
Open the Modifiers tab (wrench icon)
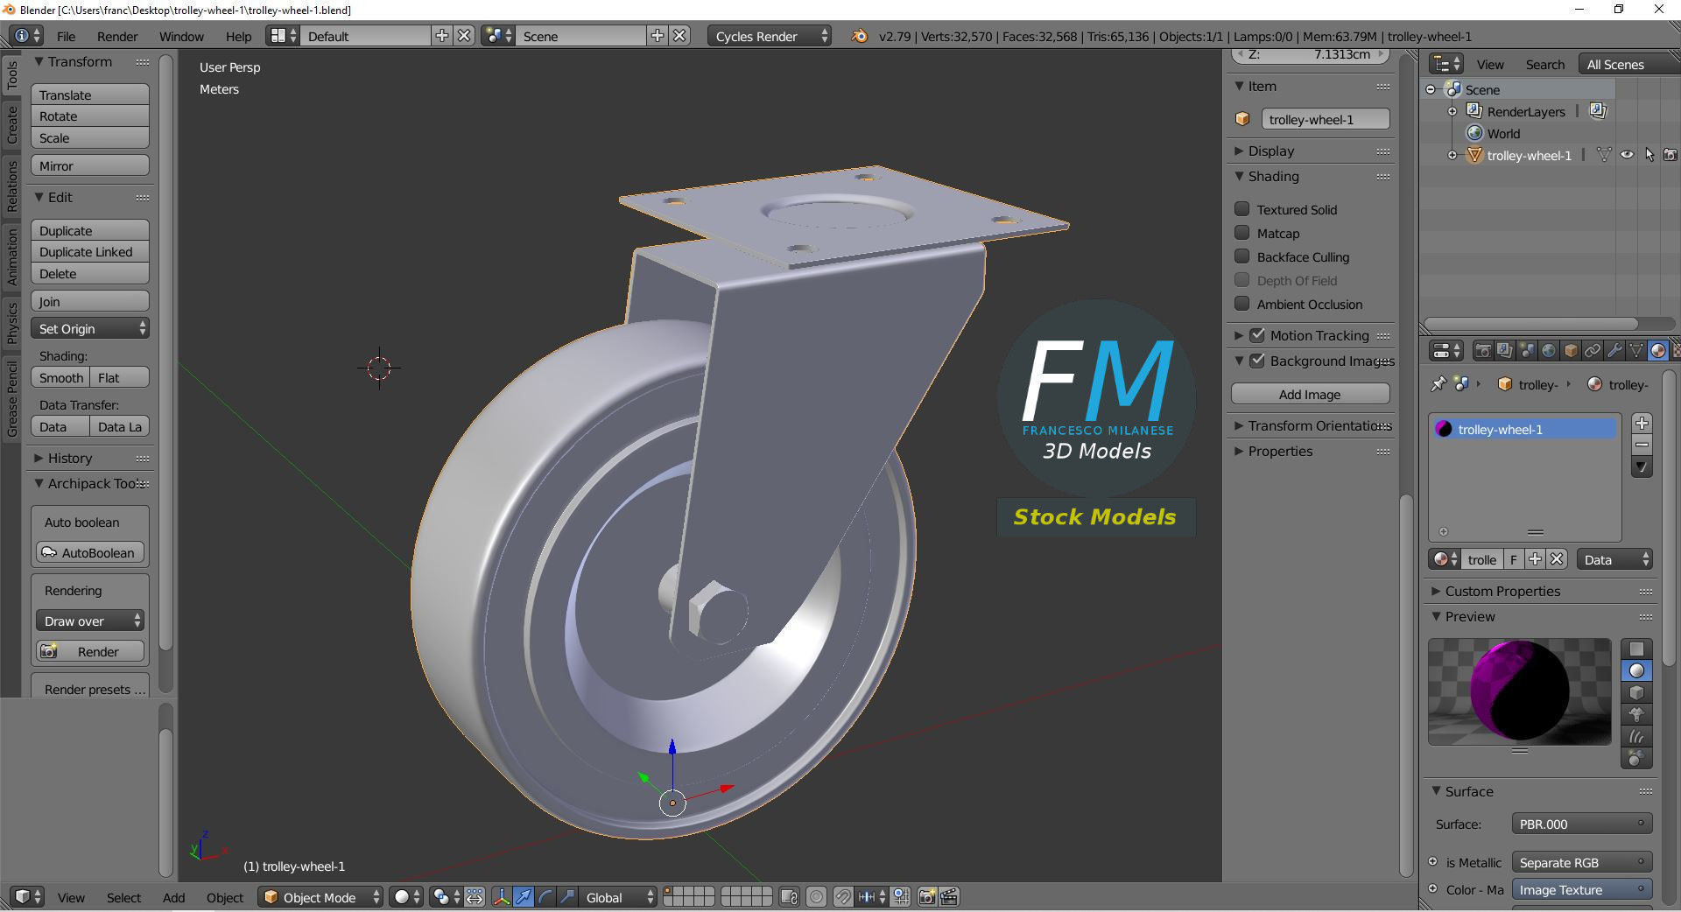pos(1614,351)
